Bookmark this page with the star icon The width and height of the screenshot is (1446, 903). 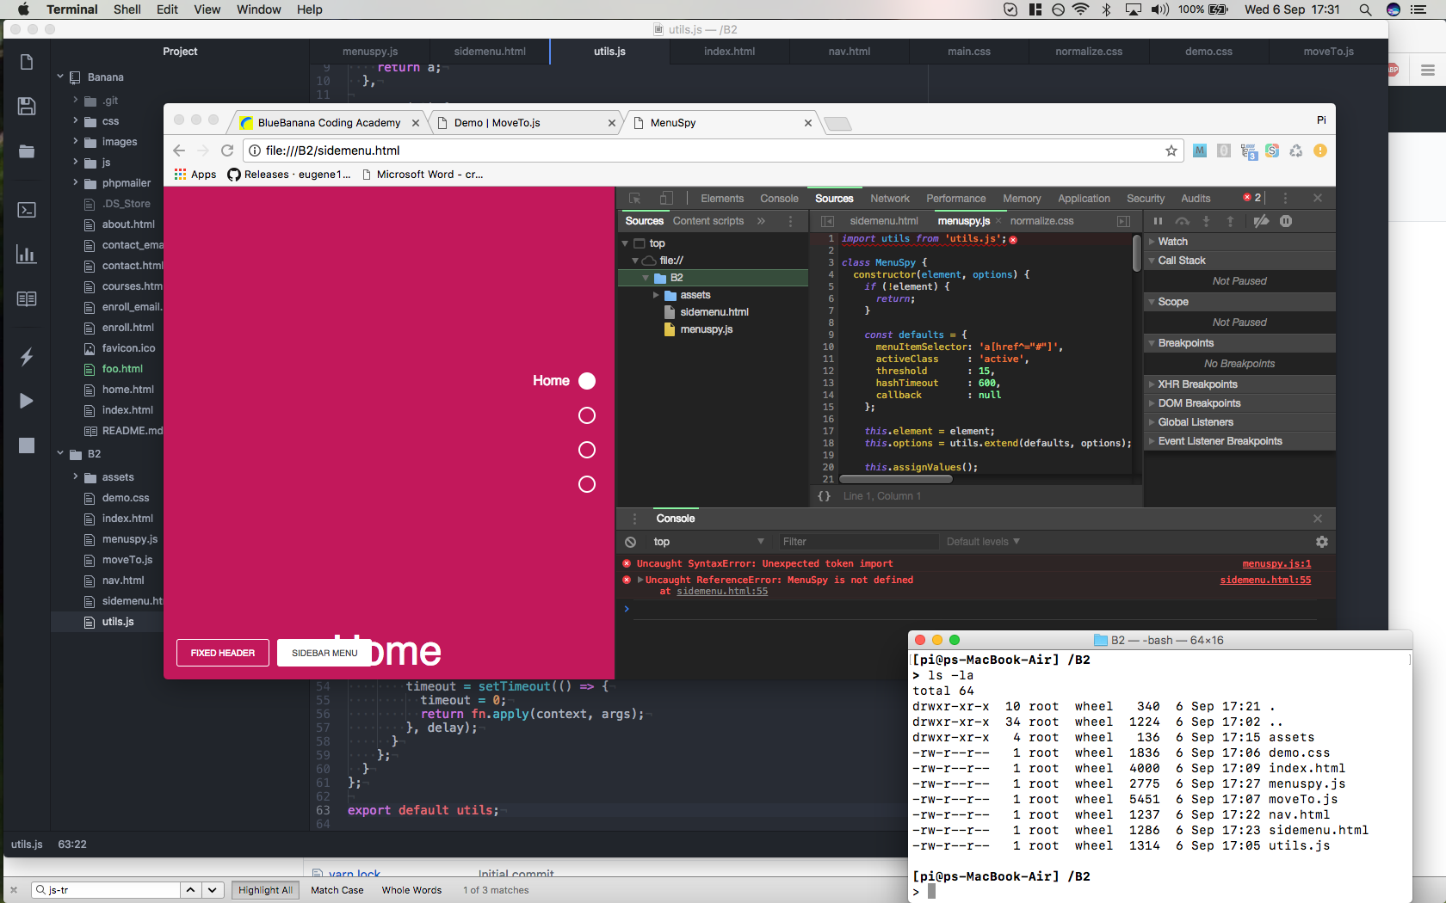coord(1171,150)
